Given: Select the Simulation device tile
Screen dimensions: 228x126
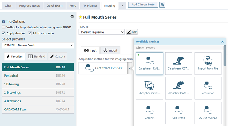Looking at the screenshot, I should [x=208, y=88].
